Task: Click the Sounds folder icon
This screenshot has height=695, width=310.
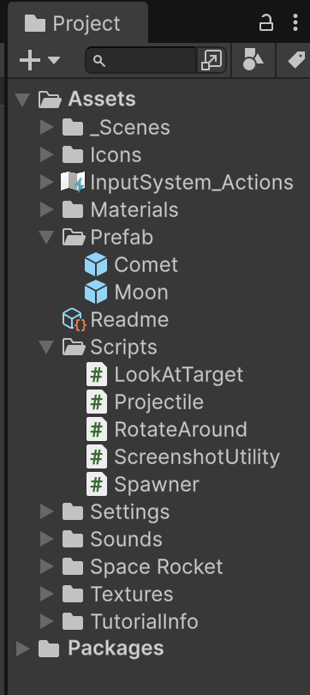Action: point(73,540)
